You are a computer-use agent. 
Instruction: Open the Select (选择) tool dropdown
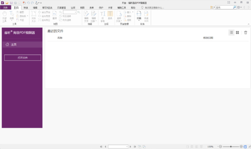(12, 20)
